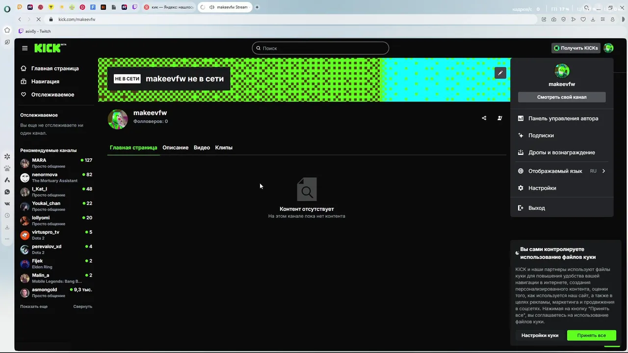Click Смотреть свой канал button
628x353 pixels.
[x=562, y=97]
